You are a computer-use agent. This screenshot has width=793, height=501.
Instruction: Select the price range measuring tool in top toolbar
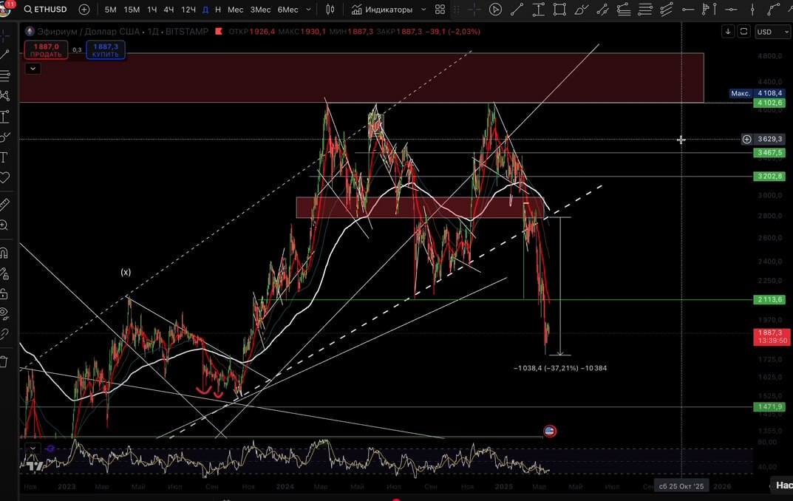[539, 9]
